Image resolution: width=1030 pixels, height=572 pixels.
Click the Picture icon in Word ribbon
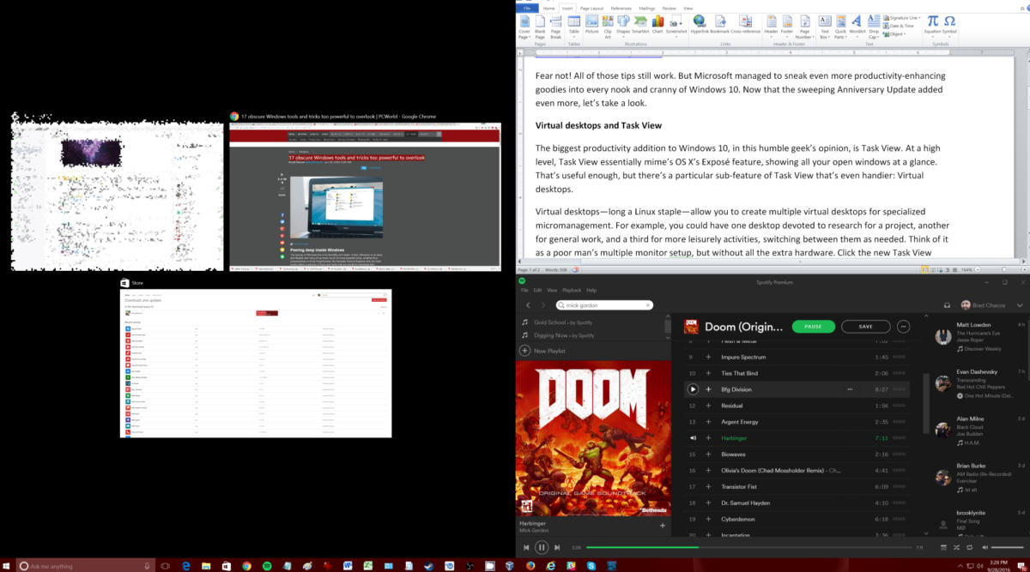592,24
